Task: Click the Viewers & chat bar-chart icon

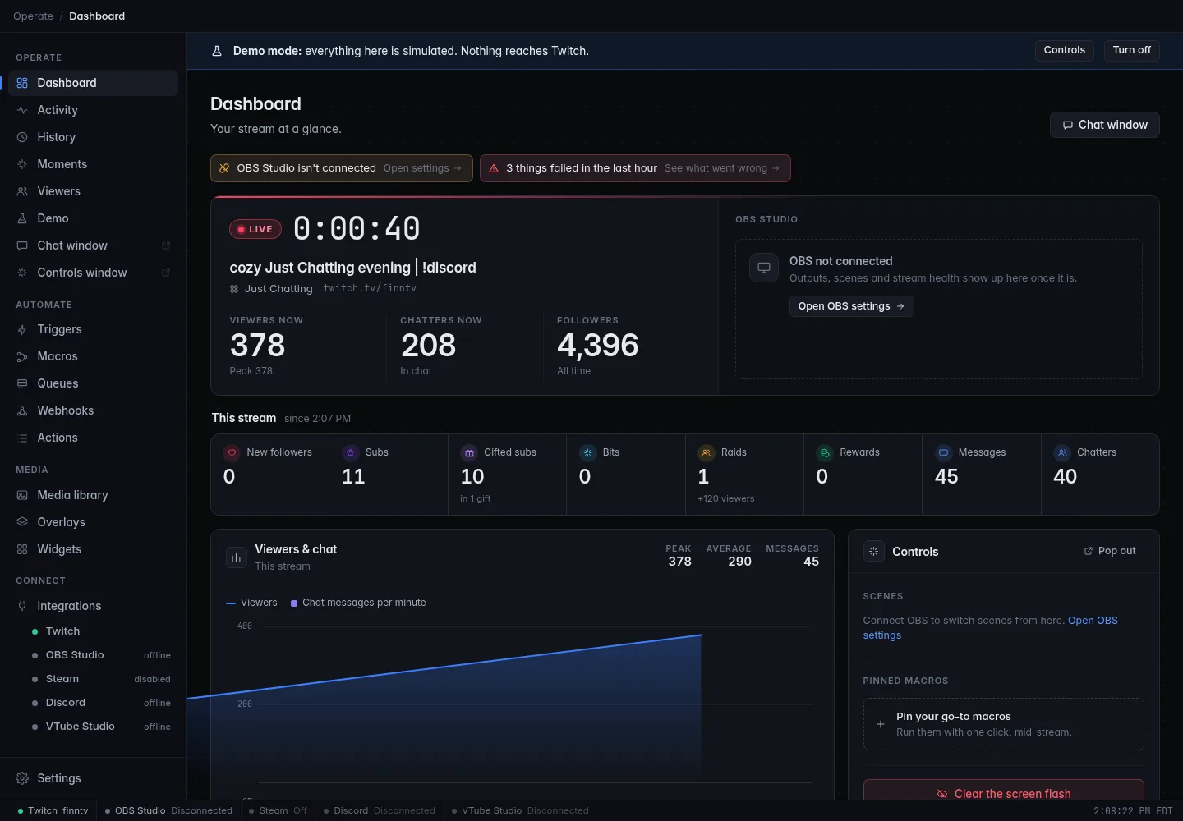Action: coord(236,557)
